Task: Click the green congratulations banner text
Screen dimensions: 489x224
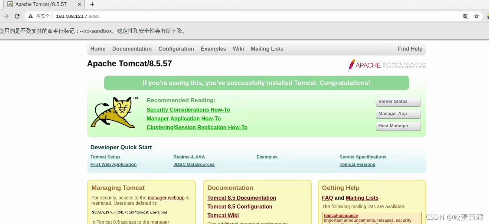Action: (x=256, y=83)
